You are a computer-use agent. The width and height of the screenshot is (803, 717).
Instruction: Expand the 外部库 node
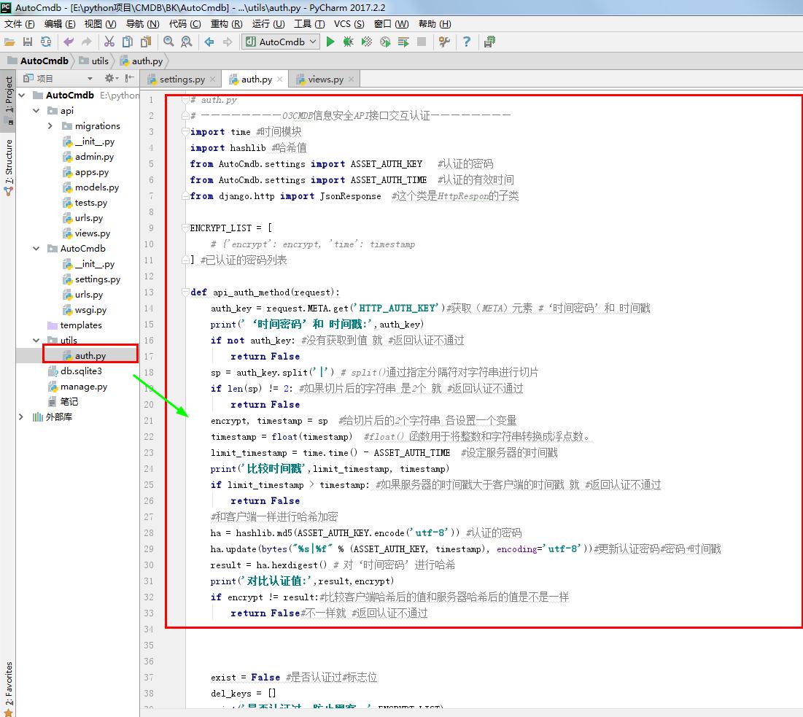(x=21, y=417)
